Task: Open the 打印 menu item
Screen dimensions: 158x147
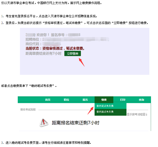Action: [x=123, y=100]
